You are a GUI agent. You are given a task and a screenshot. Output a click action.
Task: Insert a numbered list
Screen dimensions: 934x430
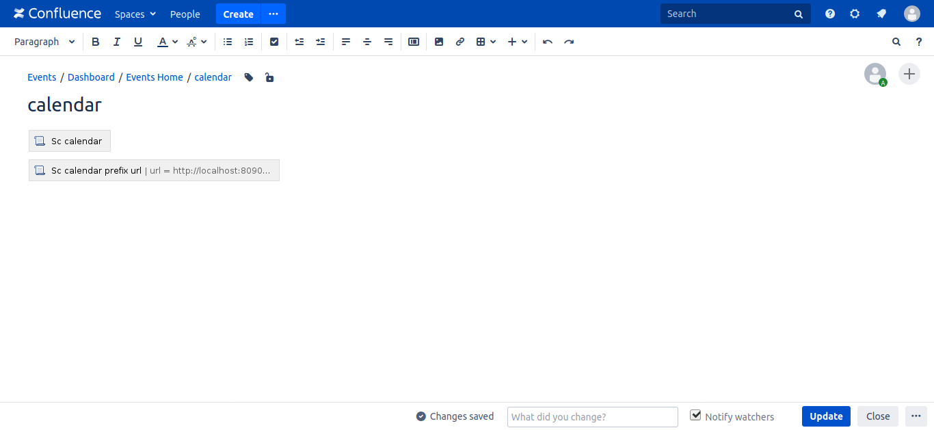249,42
